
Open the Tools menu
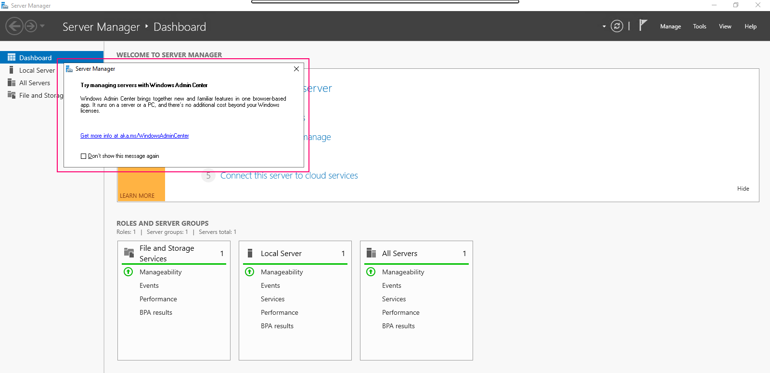700,26
